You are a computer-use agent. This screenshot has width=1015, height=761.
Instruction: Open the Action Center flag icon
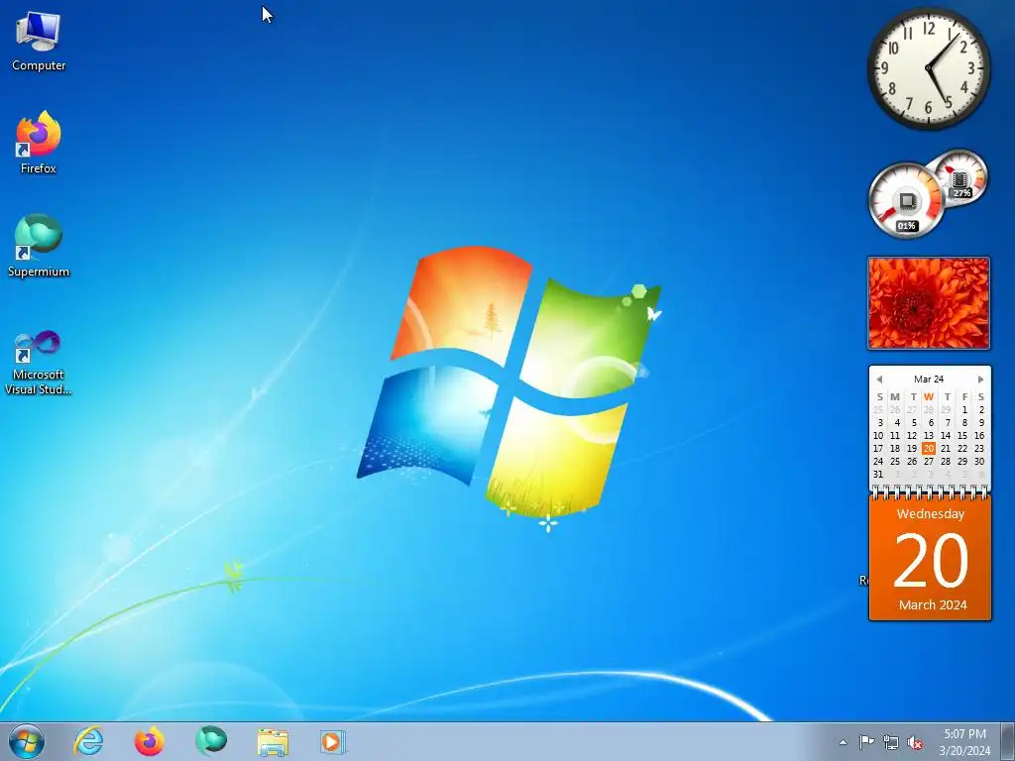(x=866, y=742)
